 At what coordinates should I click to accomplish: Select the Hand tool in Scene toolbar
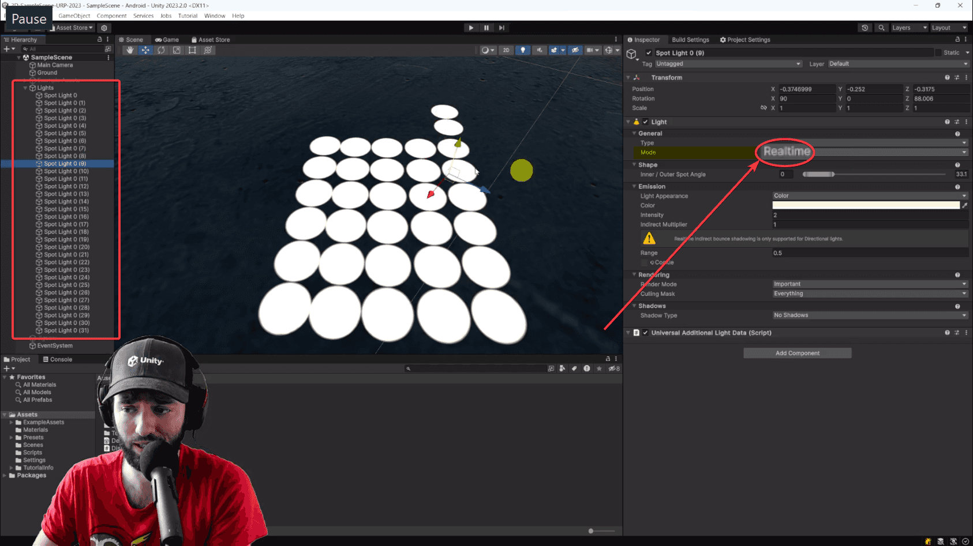(x=129, y=50)
